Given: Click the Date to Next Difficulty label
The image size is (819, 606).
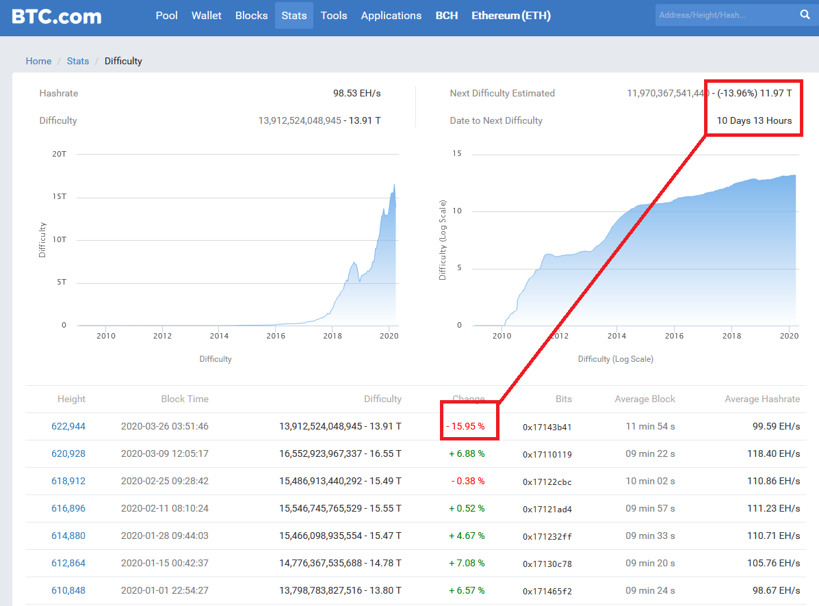Looking at the screenshot, I should pyautogui.click(x=496, y=120).
